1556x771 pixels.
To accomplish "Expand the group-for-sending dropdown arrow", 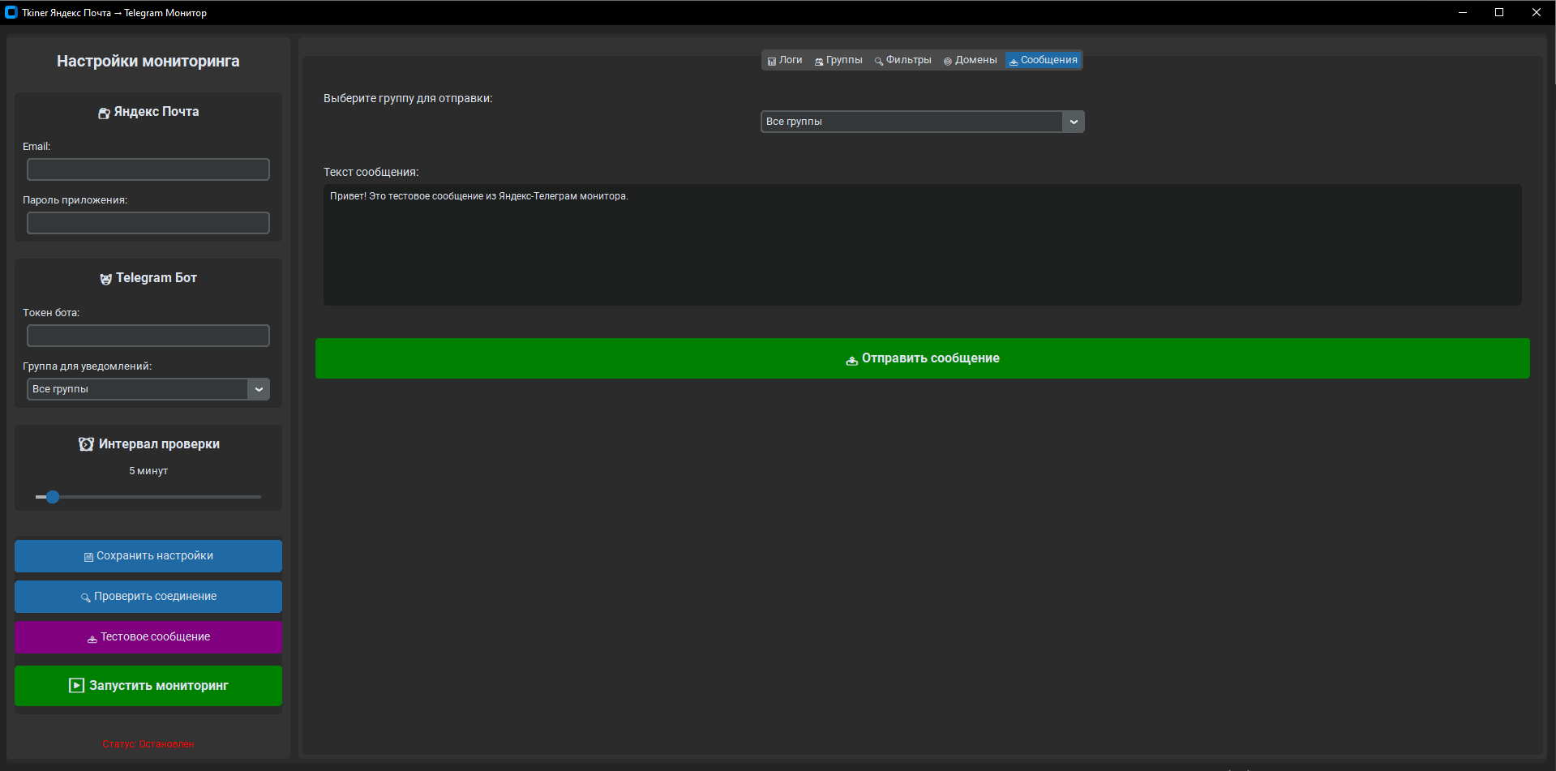I will click(x=1074, y=122).
